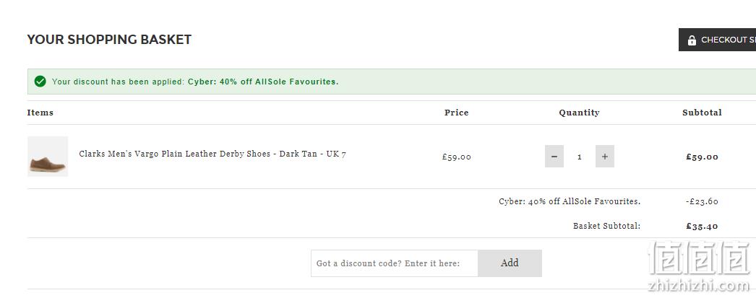Open the Clarks Men's Vargo Derby Shoes link
The width and height of the screenshot is (756, 298).
212,154
